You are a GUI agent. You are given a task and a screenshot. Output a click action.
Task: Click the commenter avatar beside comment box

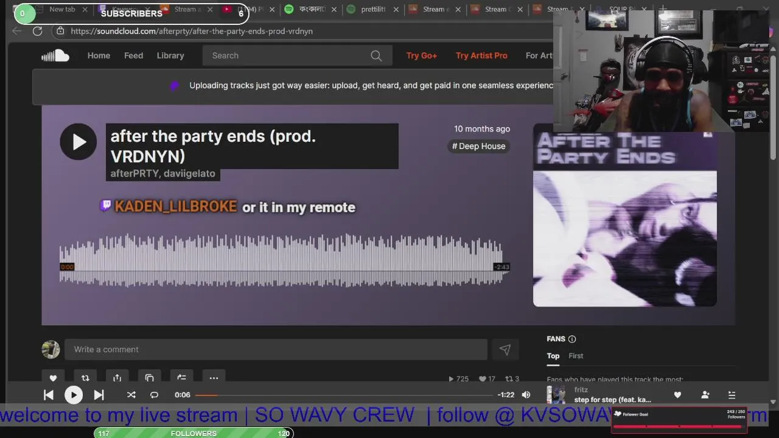[x=51, y=349]
